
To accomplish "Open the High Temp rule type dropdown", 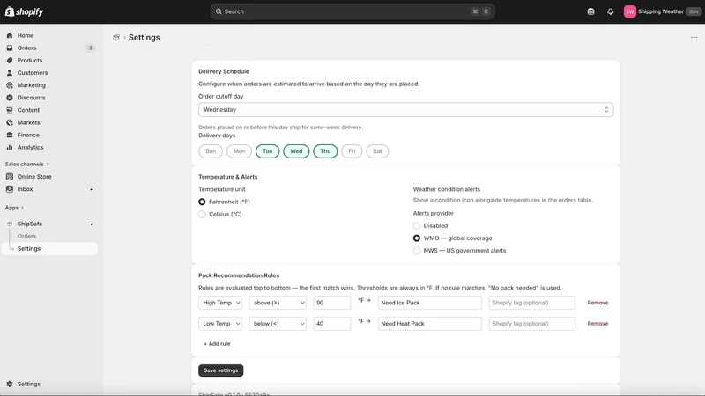I will tap(219, 303).
